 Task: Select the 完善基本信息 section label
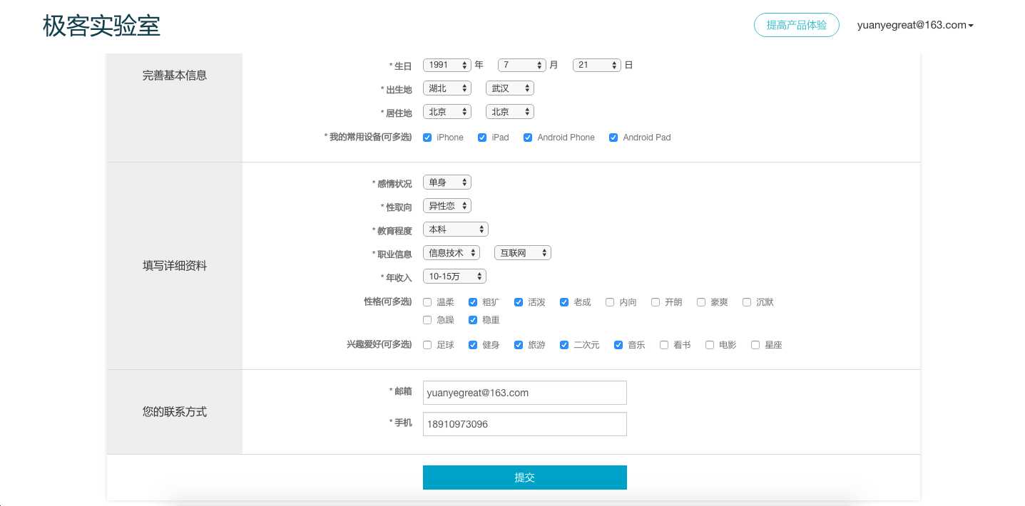point(175,76)
